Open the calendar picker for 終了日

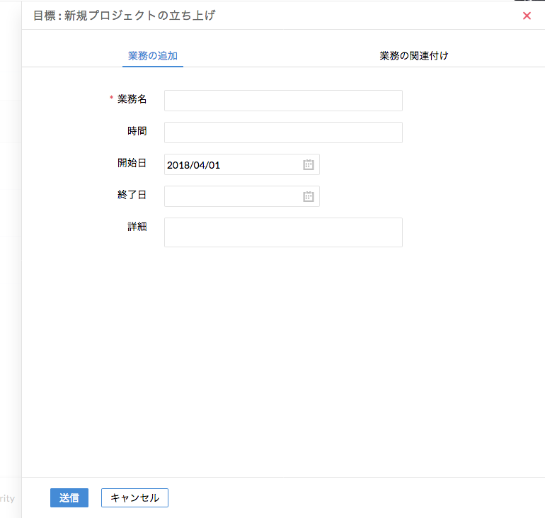click(309, 196)
